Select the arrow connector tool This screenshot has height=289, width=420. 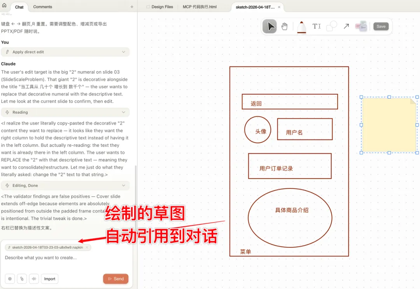tap(346, 26)
